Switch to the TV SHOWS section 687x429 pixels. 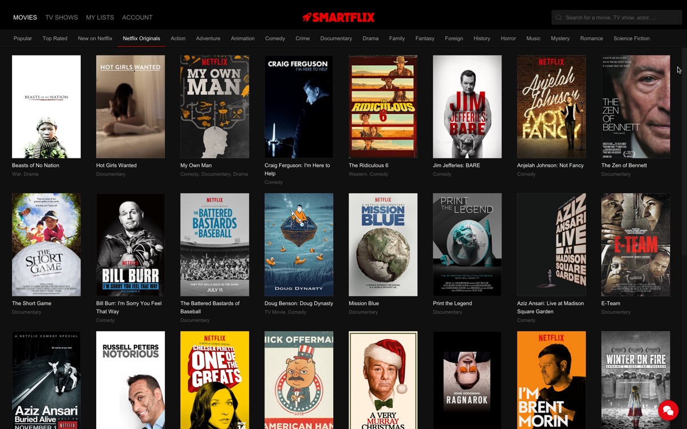point(61,17)
